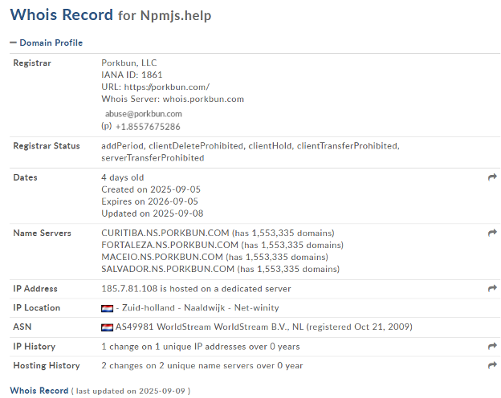Screen dimensions: 501x398
Task: Open share arrow in the Dates row
Action: pos(492,177)
